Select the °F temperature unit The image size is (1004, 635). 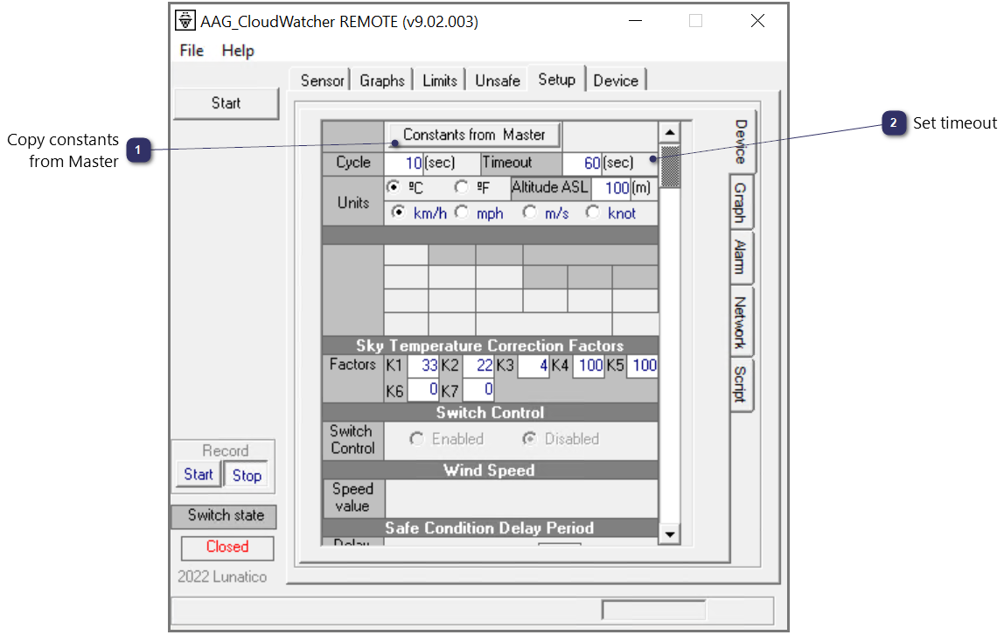pyautogui.click(x=461, y=187)
